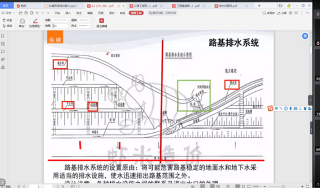The height and width of the screenshot is (188, 320).
Task: Switch to the highlighted drawing tools tab
Action: (x=136, y=13)
